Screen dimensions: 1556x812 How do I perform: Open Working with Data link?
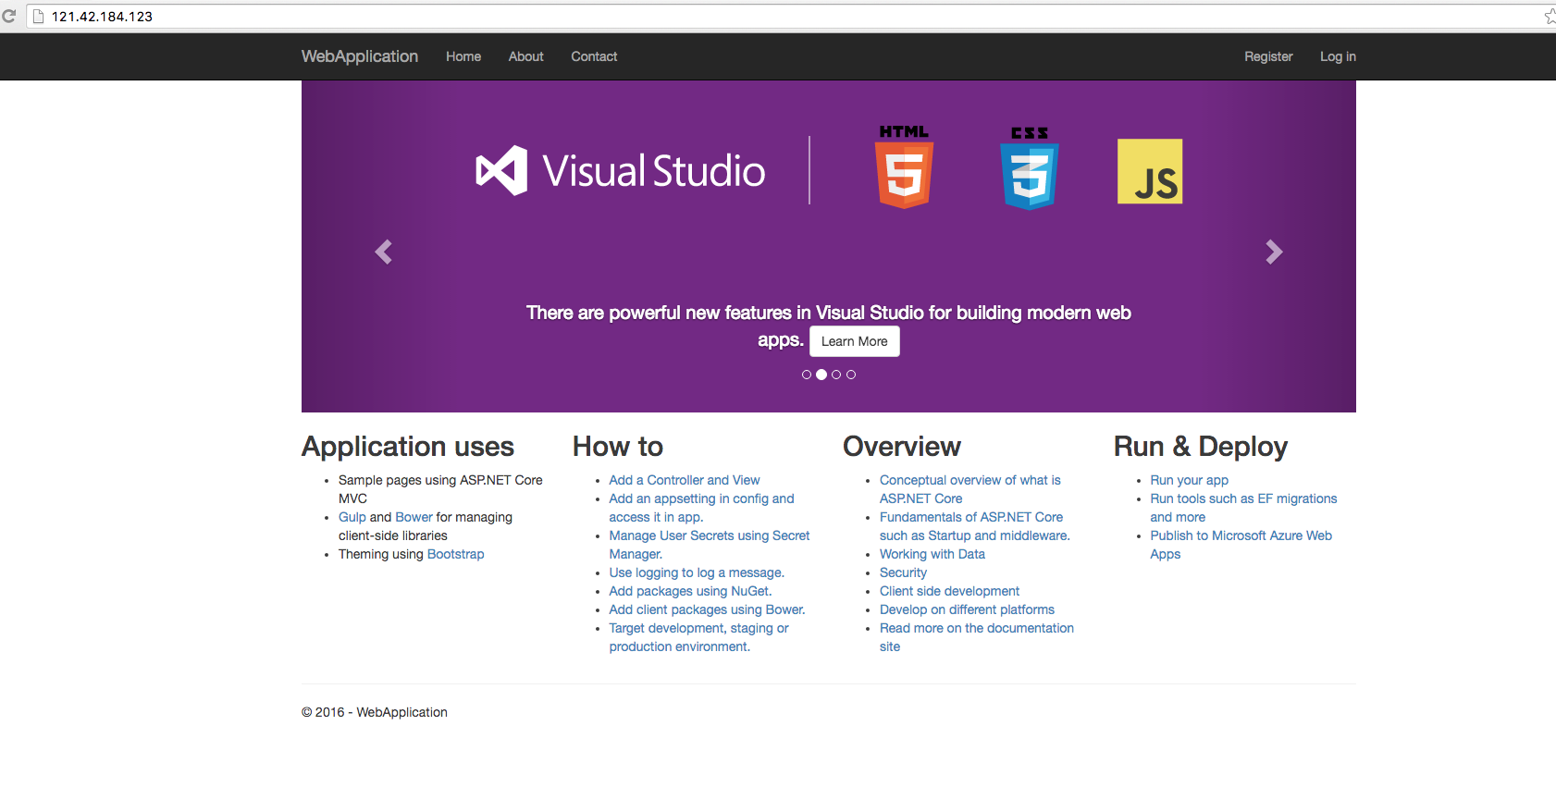pyautogui.click(x=932, y=554)
